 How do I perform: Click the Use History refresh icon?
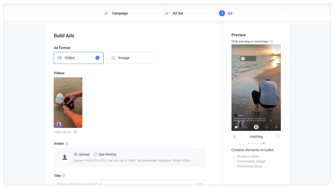(96, 154)
